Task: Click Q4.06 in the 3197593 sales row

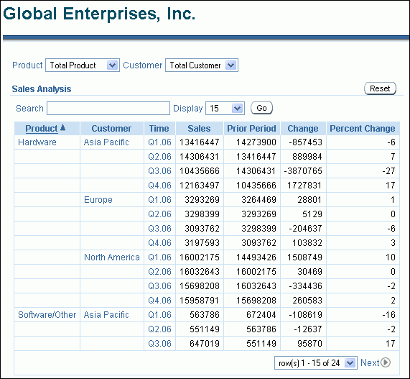Action: click(x=159, y=243)
